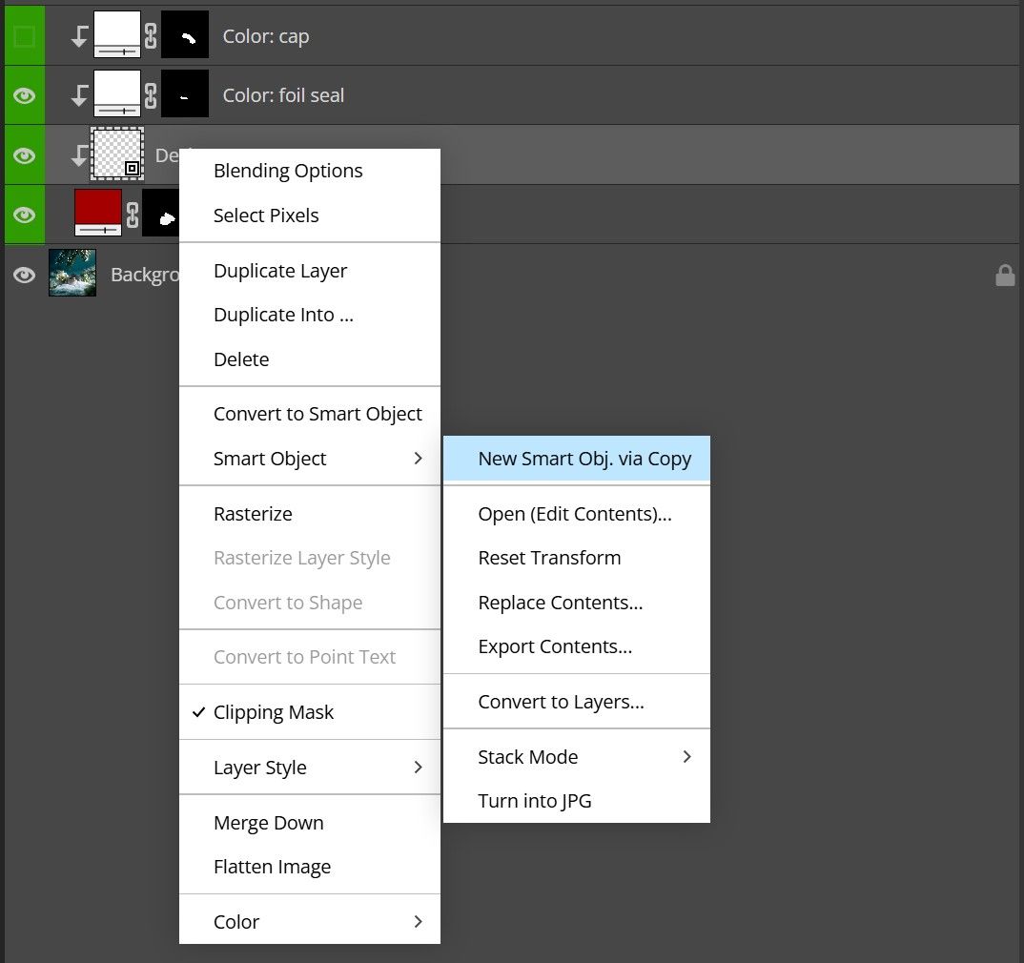Image resolution: width=1024 pixels, height=963 pixels.
Task: Click the smart object layer thumbnail
Action: pos(117,154)
